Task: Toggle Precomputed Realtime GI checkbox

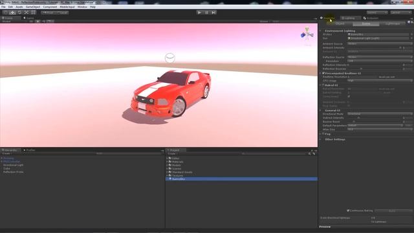Action: pos(323,73)
